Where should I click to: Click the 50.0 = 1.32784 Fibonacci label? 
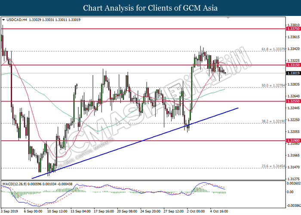click(273, 86)
